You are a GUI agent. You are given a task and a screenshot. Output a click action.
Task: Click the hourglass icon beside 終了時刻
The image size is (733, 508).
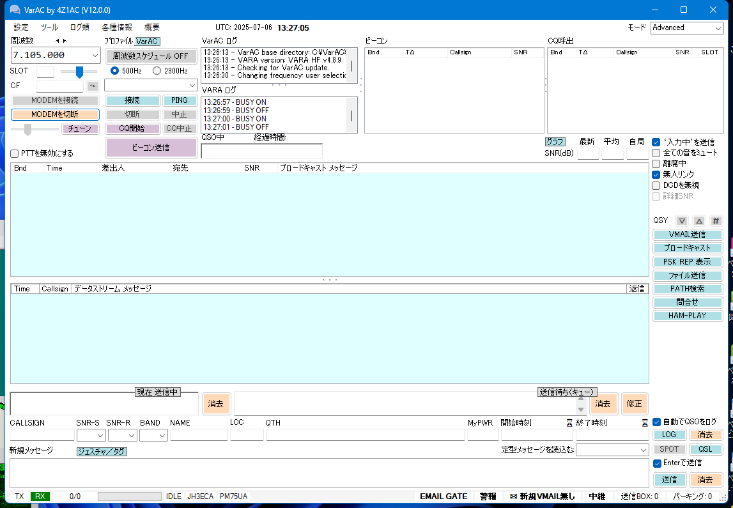[645, 423]
